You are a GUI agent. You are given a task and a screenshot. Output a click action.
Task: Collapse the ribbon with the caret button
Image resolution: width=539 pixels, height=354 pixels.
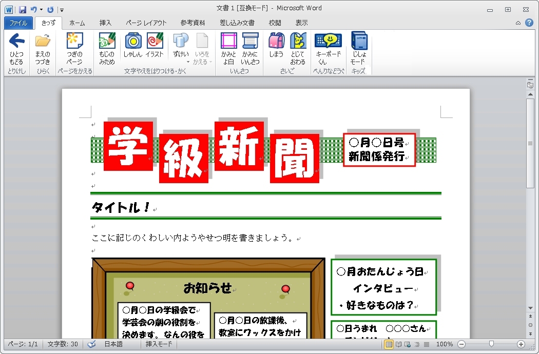click(x=518, y=23)
